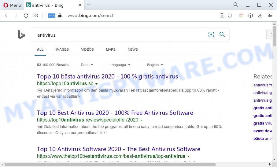277x167 pixels.
Task: Open the downloads panel
Action: [x=260, y=16]
